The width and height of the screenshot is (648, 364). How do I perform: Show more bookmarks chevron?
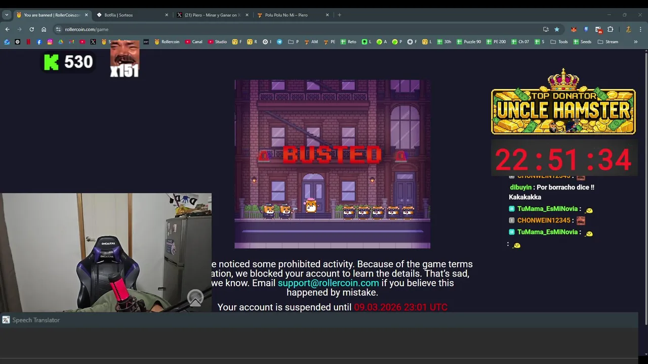[x=636, y=42]
